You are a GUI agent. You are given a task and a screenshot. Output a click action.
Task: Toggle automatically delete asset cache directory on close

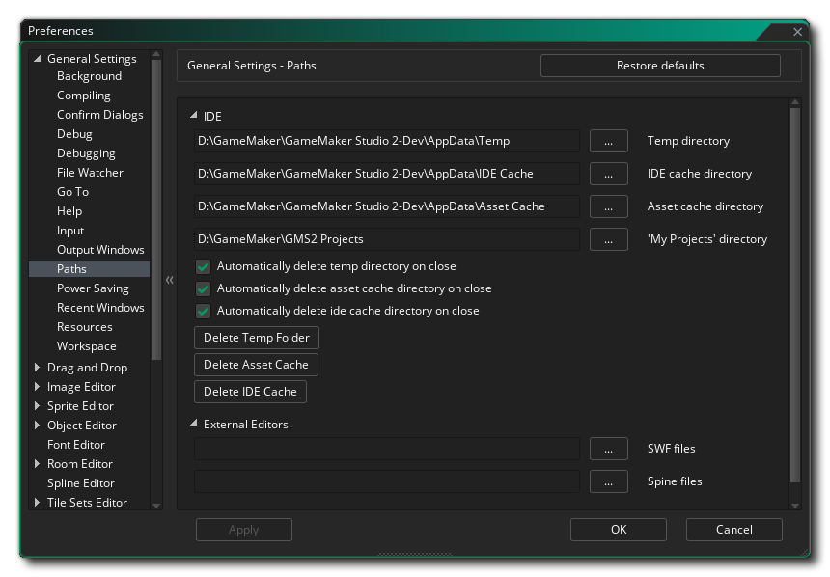[x=204, y=289]
